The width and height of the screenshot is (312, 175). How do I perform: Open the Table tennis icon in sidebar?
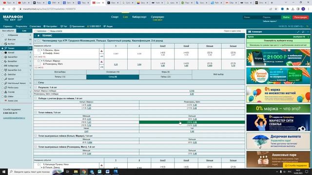click(6, 83)
